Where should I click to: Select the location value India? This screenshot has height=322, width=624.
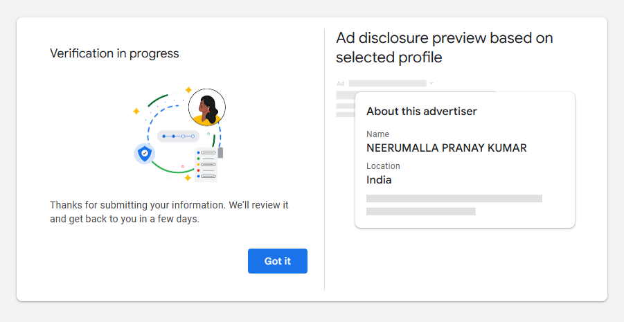(x=379, y=180)
